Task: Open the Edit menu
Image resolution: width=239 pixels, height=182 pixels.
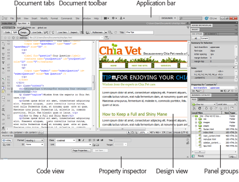Action: pyautogui.click(x=19, y=18)
